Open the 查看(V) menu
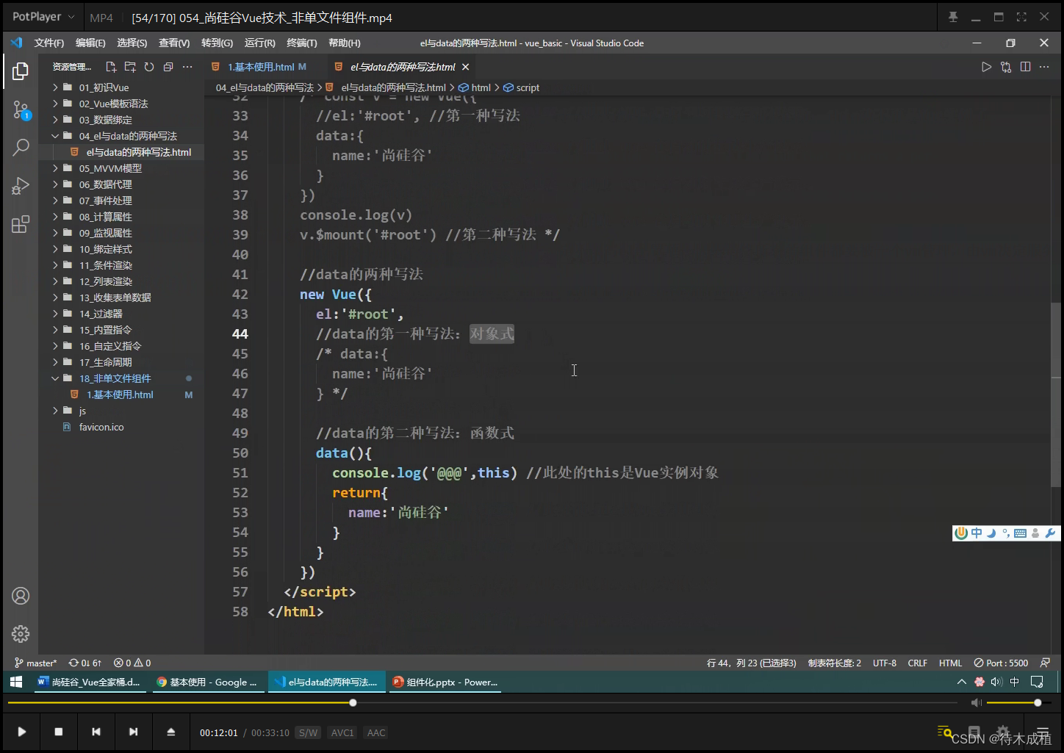The height and width of the screenshot is (753, 1064). click(x=174, y=43)
